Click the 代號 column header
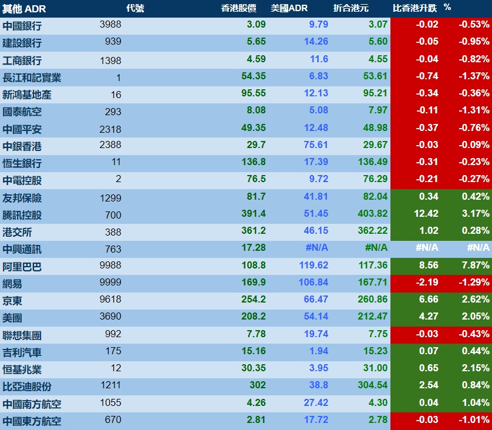 [x=135, y=8]
